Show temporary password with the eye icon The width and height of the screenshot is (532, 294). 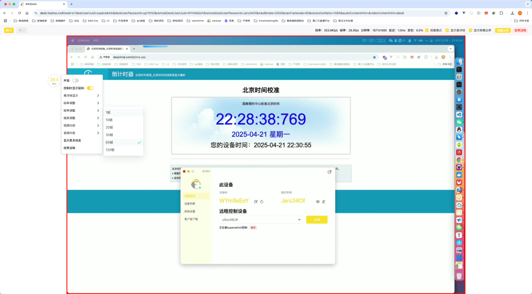tap(318, 201)
